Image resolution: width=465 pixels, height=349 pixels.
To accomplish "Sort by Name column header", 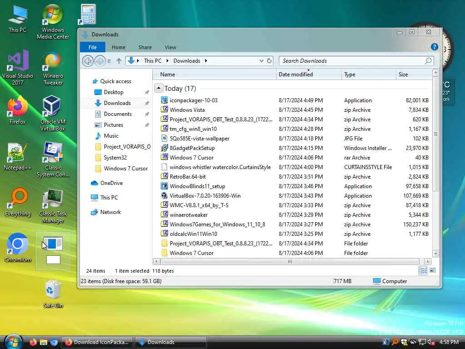I will [x=215, y=75].
